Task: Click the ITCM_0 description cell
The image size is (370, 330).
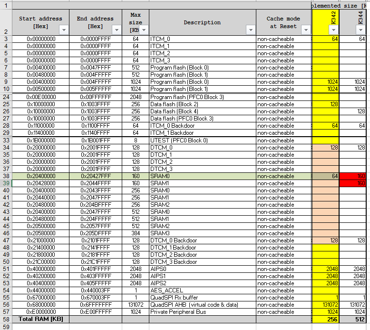Action: click(203, 39)
